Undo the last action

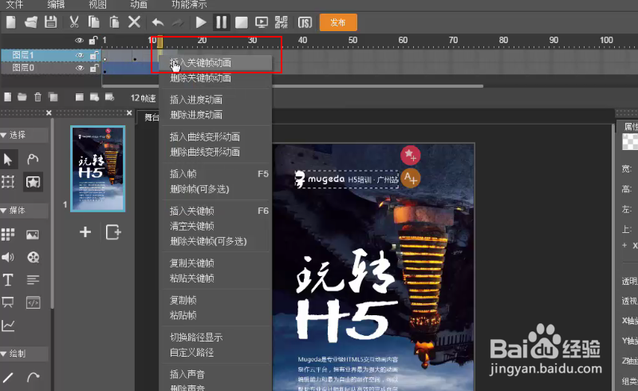158,22
